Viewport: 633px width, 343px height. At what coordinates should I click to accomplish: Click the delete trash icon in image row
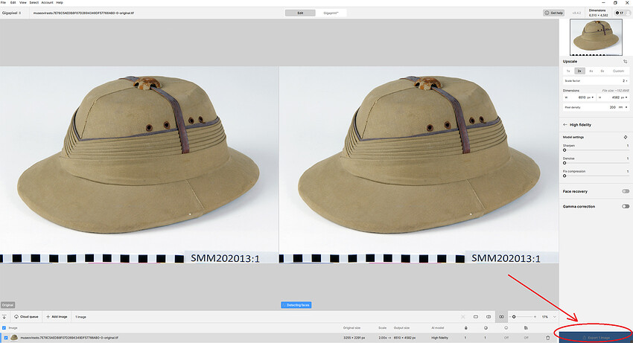click(548, 338)
